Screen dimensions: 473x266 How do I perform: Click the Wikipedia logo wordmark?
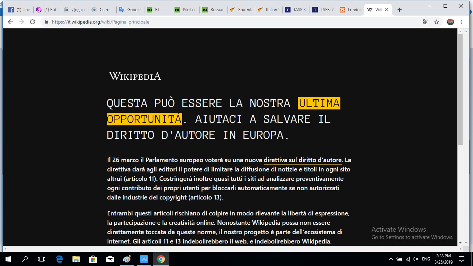pos(135,76)
